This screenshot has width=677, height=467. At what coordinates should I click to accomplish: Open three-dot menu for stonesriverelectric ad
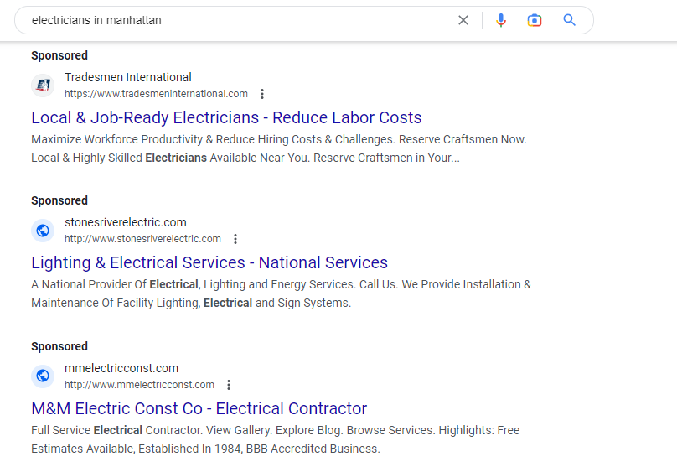[235, 239]
